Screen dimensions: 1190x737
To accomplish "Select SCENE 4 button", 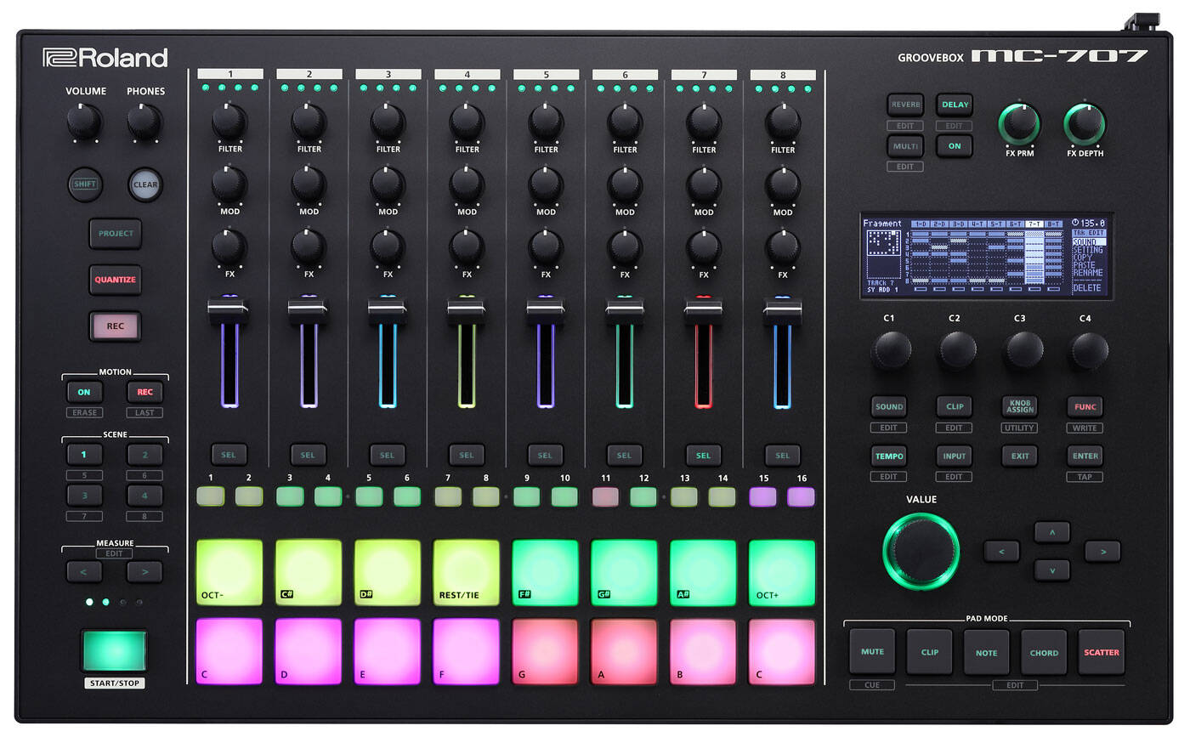I will (x=145, y=496).
